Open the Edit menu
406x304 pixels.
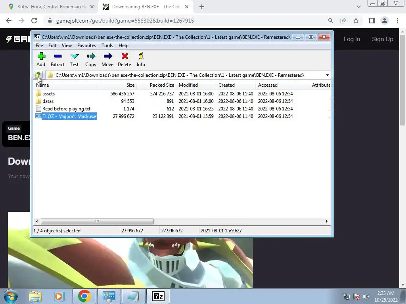[x=52, y=46]
